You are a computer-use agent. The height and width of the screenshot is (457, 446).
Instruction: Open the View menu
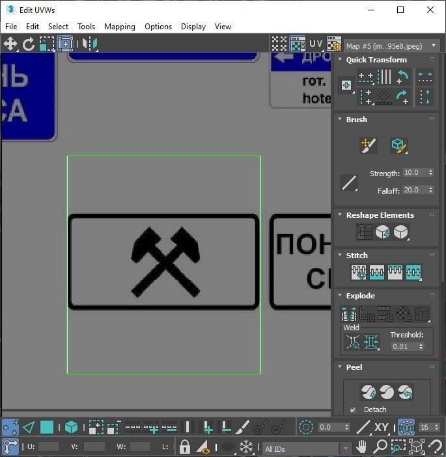click(x=223, y=27)
